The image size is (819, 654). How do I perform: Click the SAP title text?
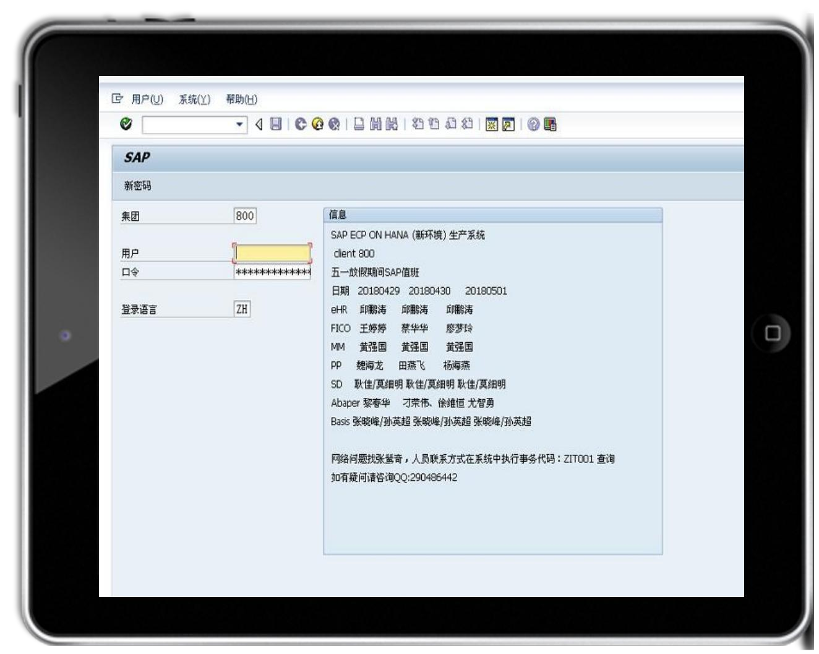tap(137, 157)
